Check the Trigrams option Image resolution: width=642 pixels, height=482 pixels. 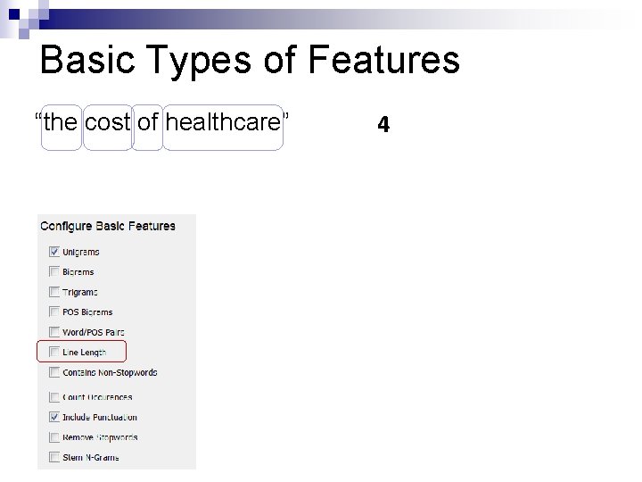[x=54, y=292]
